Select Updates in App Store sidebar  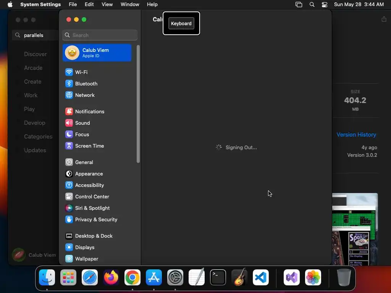click(35, 150)
